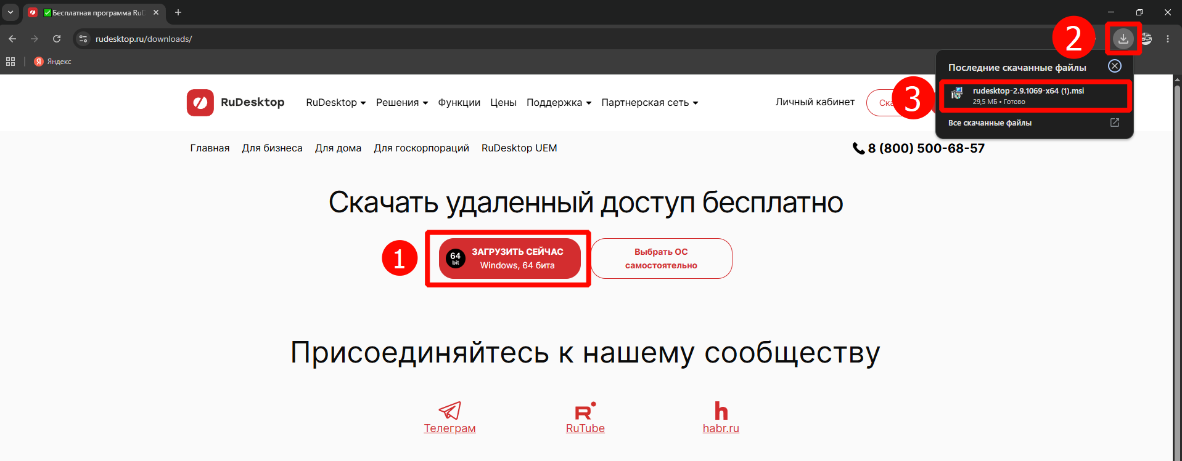Open the Телеграм text link
The image size is (1182, 461).
click(x=450, y=428)
